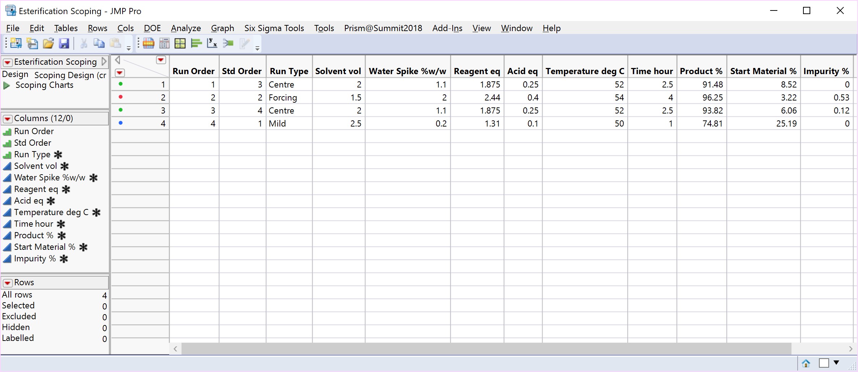Click the Copy icon in the toolbar
This screenshot has height=372, width=858.
click(x=99, y=43)
